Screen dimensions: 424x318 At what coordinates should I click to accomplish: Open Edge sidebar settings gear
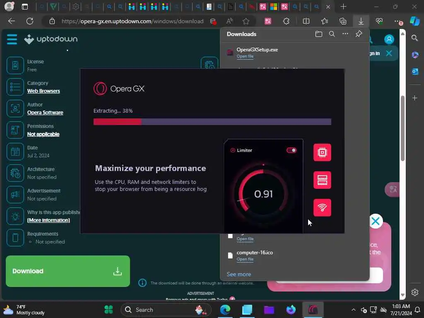pyautogui.click(x=415, y=292)
